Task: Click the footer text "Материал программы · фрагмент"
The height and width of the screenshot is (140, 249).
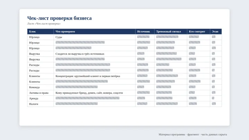Action: pyautogui.click(x=179, y=134)
